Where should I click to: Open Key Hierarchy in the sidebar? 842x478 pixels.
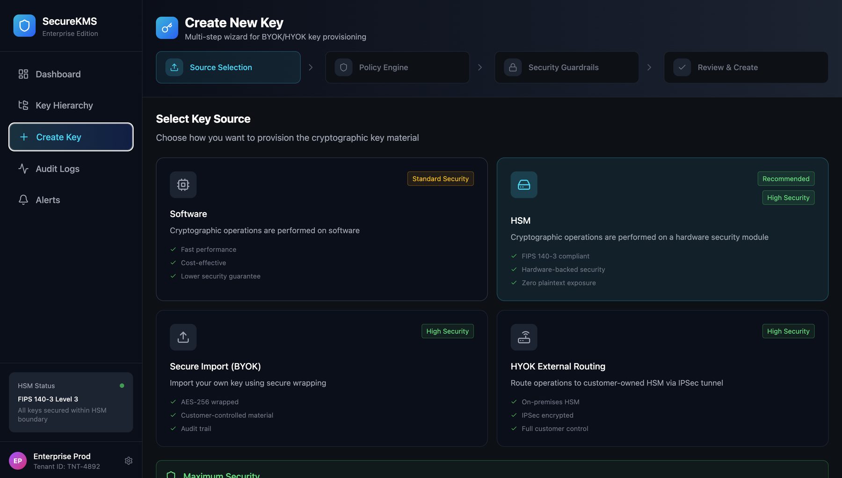point(71,105)
